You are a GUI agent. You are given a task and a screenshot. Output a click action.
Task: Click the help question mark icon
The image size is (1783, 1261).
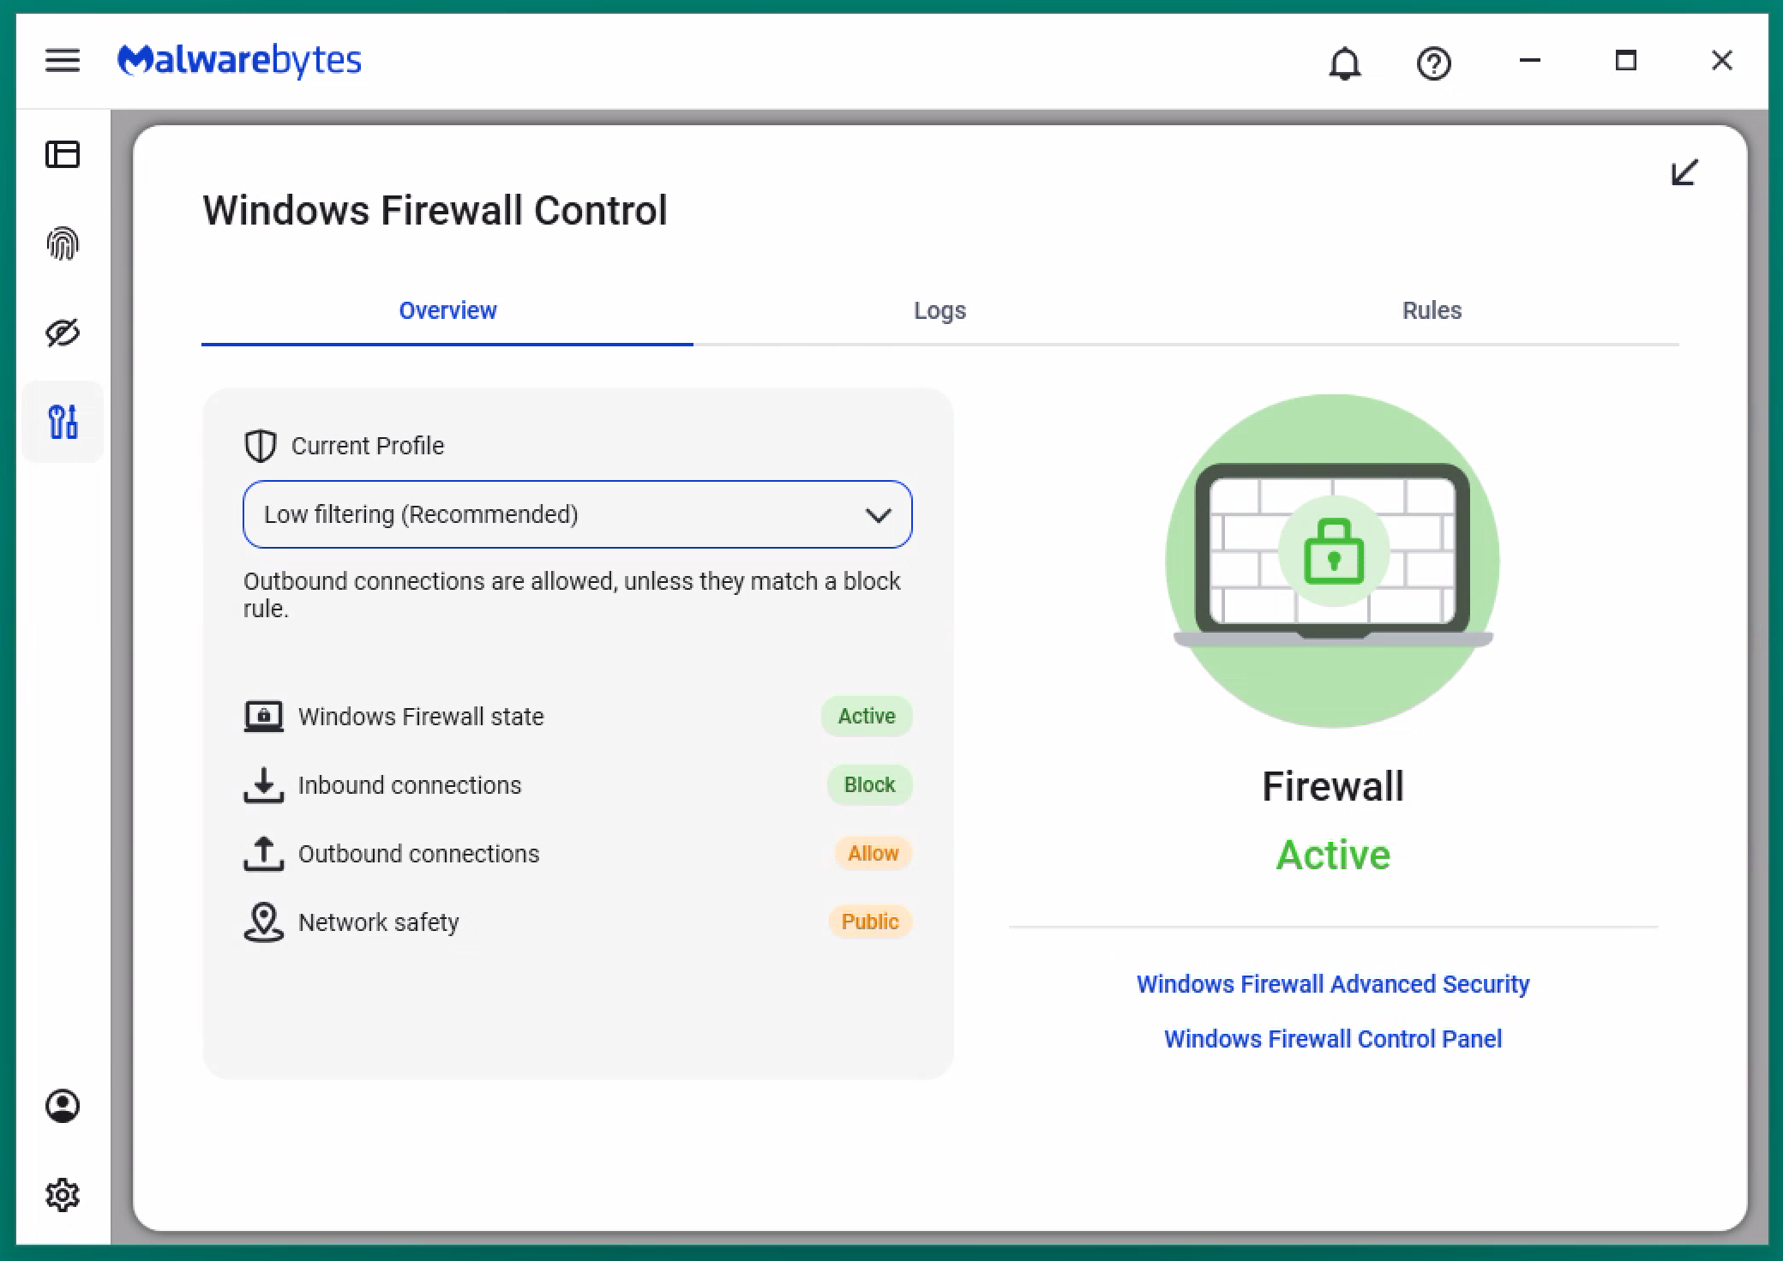tap(1433, 63)
